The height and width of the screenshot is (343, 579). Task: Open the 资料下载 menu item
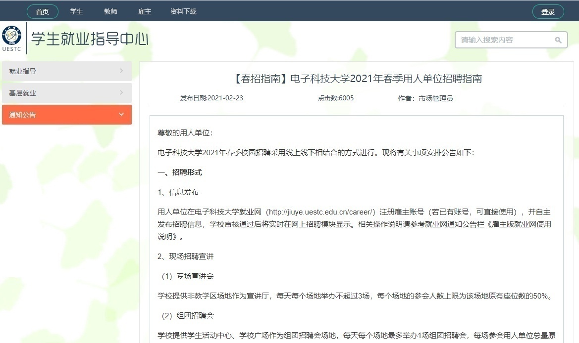pos(183,11)
